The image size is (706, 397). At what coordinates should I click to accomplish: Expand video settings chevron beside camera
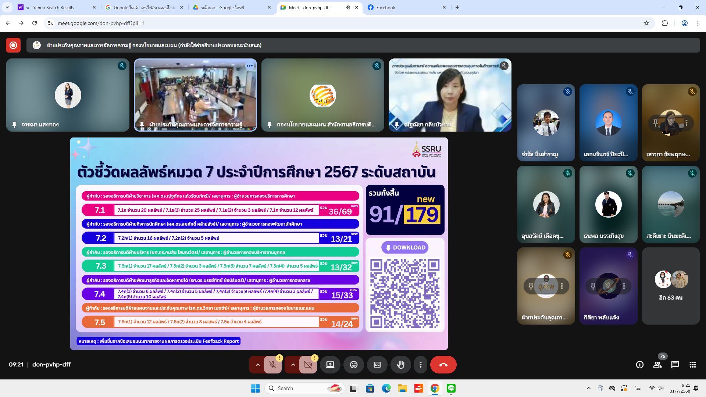(293, 365)
